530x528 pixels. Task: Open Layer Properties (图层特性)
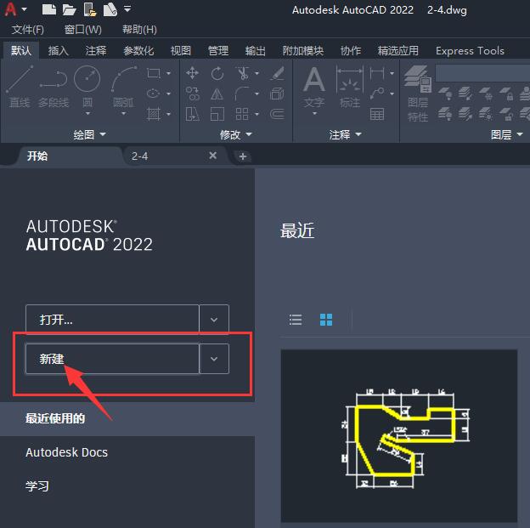(x=418, y=94)
